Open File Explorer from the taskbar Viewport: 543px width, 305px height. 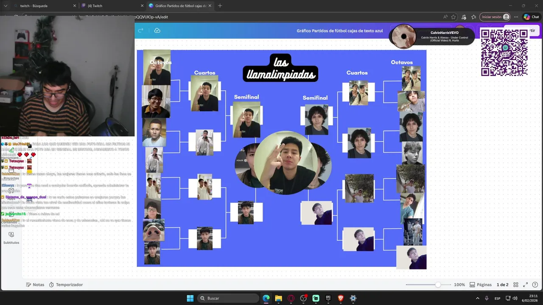pos(278,298)
